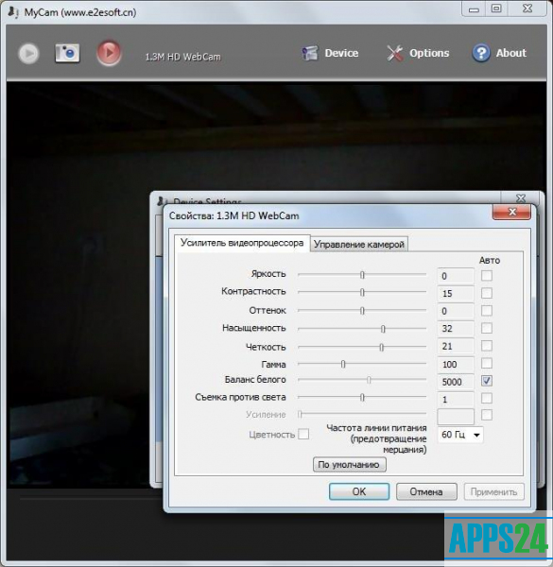
Task: Open the Device settings icon
Action: click(x=310, y=53)
